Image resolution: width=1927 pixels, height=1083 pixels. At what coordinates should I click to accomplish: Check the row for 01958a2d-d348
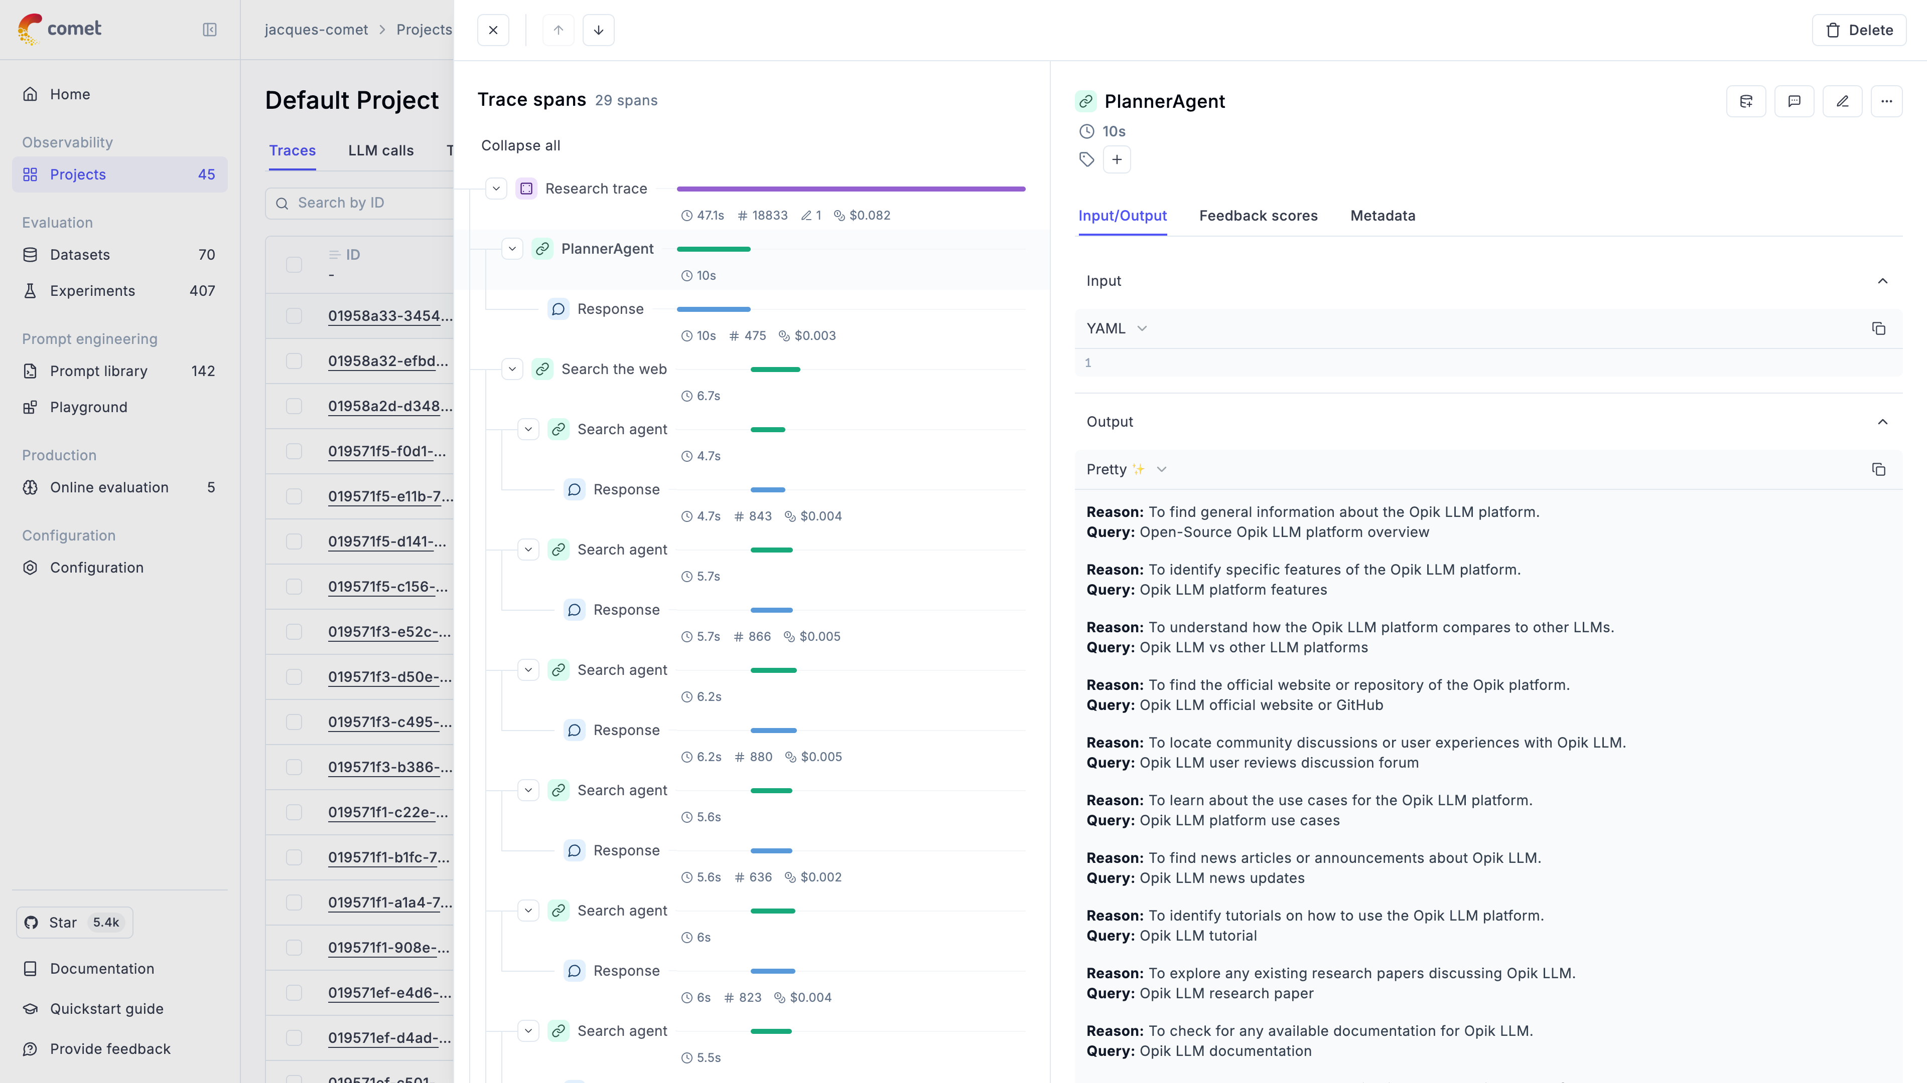point(294,406)
